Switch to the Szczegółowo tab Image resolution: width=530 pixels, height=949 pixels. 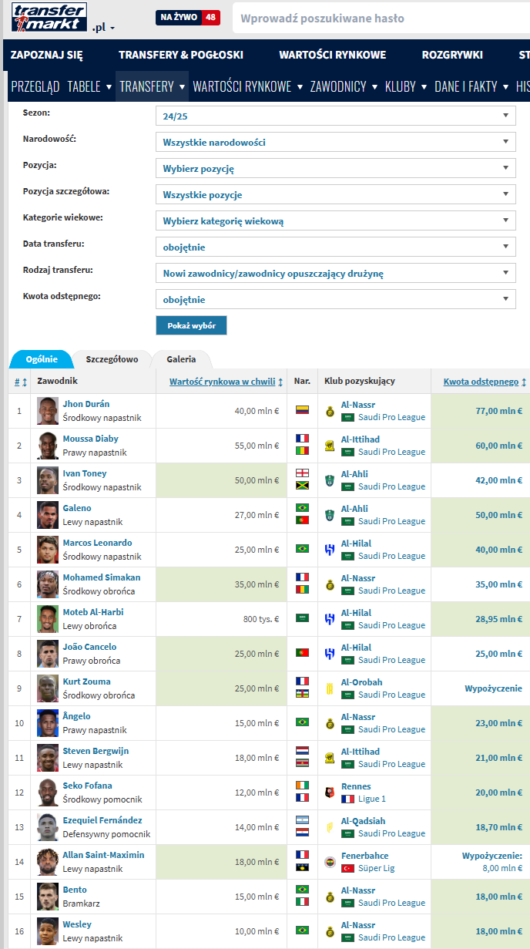click(112, 359)
